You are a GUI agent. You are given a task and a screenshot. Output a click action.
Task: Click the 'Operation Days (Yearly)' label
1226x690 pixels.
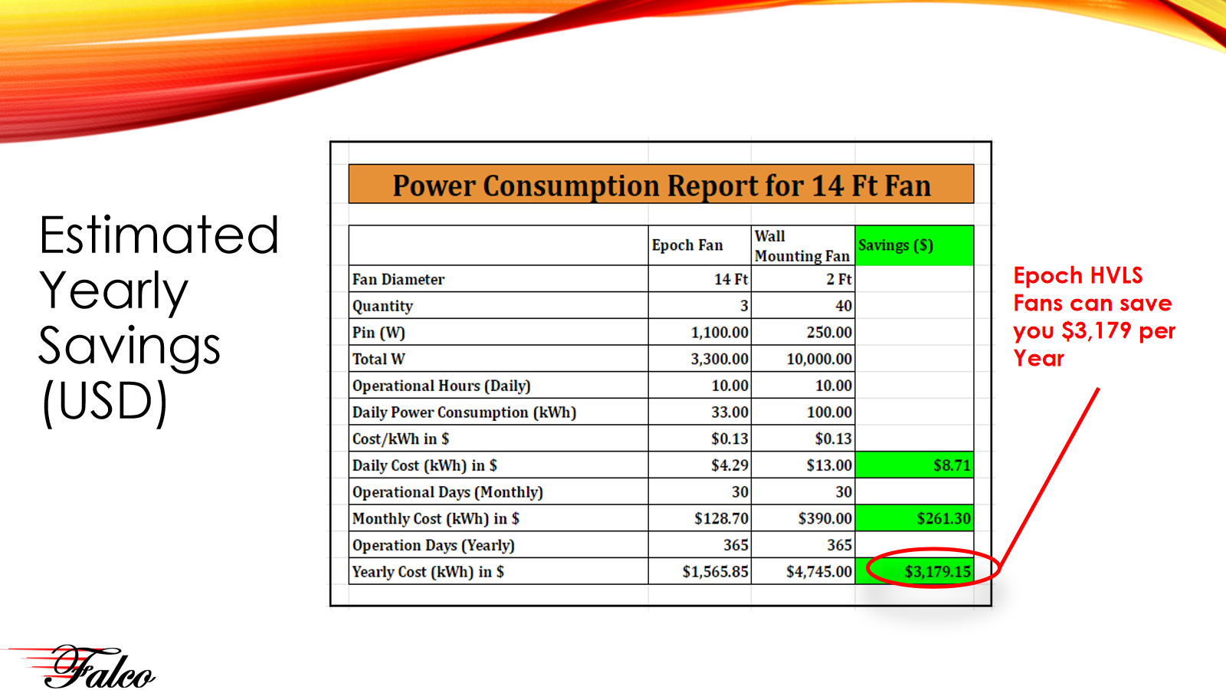[x=434, y=545]
